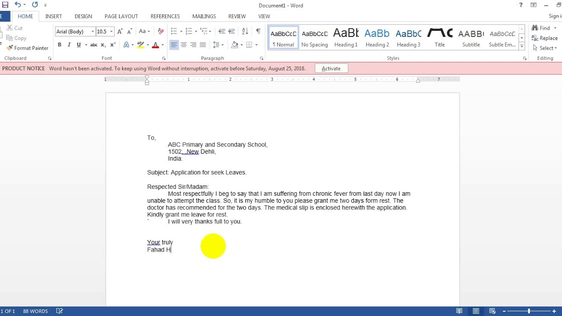562x316 pixels.
Task: Open the underline style dropdown arrow
Action: click(86, 45)
